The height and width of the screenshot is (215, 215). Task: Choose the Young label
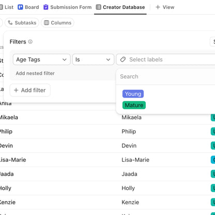point(133,94)
